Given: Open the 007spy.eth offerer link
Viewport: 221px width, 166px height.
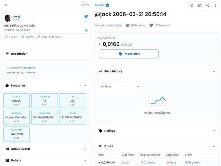Looking at the screenshot, I should coord(192,163).
